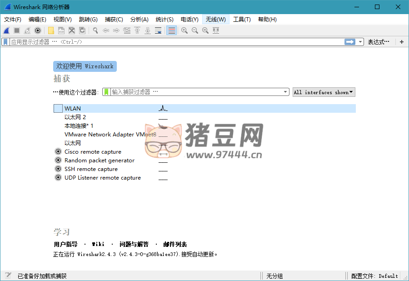Open capture options gear icon in toolbar
This screenshot has width=409, height=281.
(x=38, y=30)
